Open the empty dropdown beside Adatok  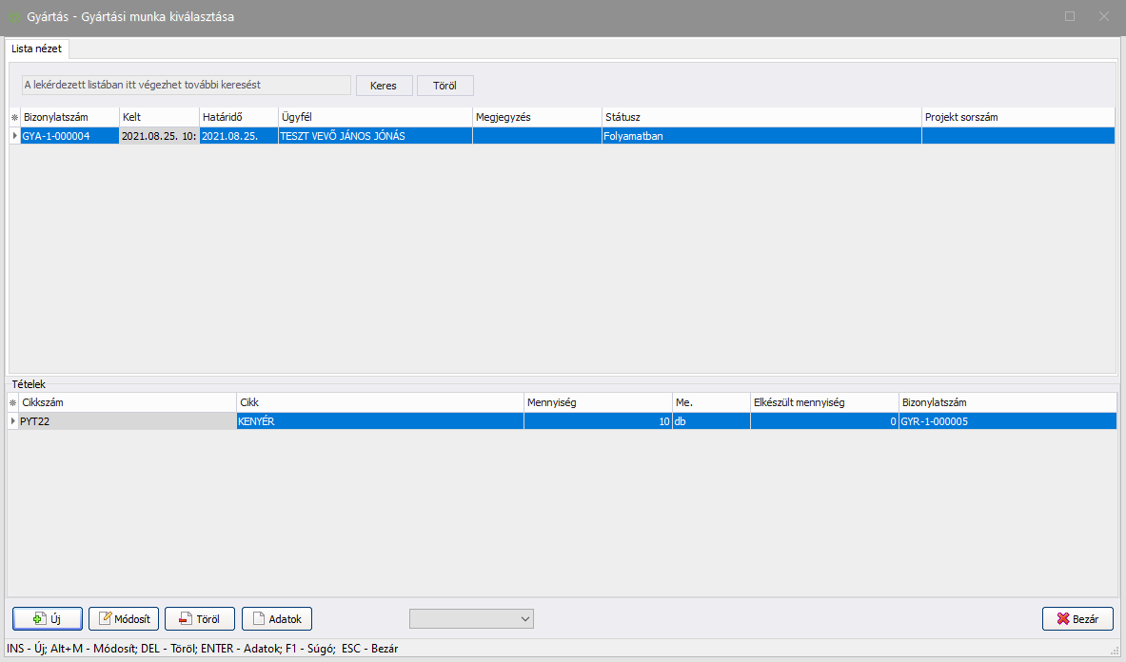(471, 619)
